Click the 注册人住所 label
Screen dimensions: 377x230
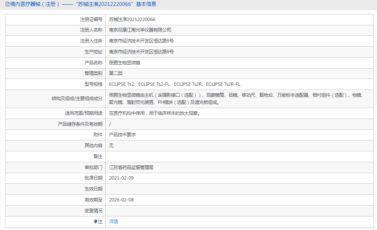pos(91,41)
